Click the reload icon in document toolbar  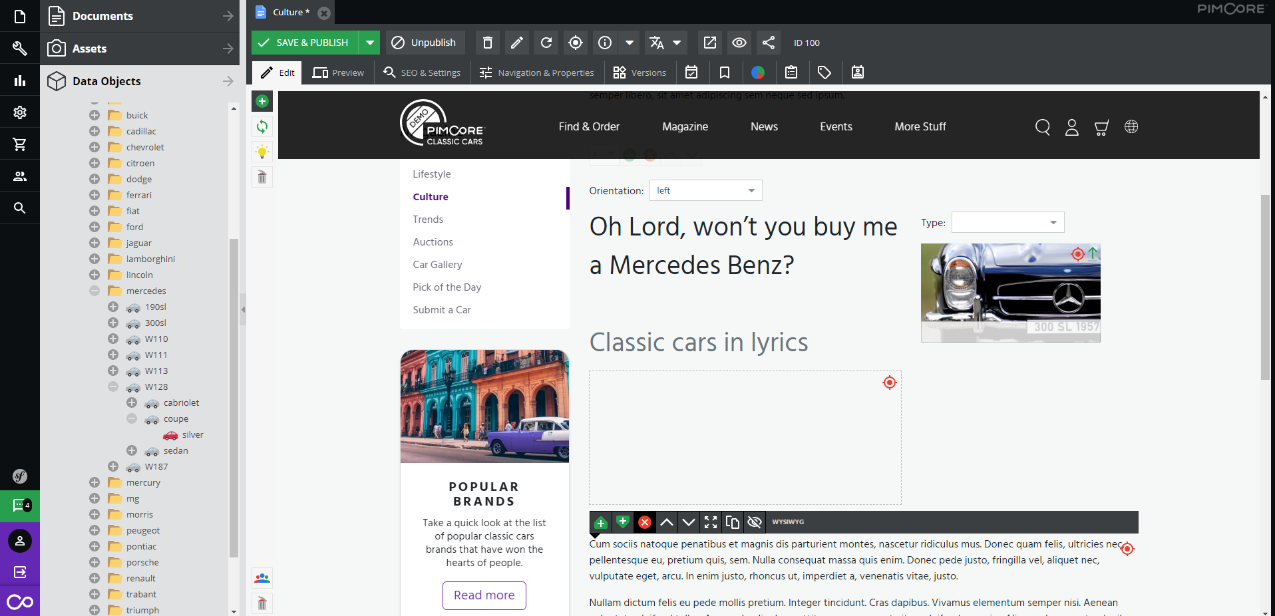pyautogui.click(x=546, y=43)
